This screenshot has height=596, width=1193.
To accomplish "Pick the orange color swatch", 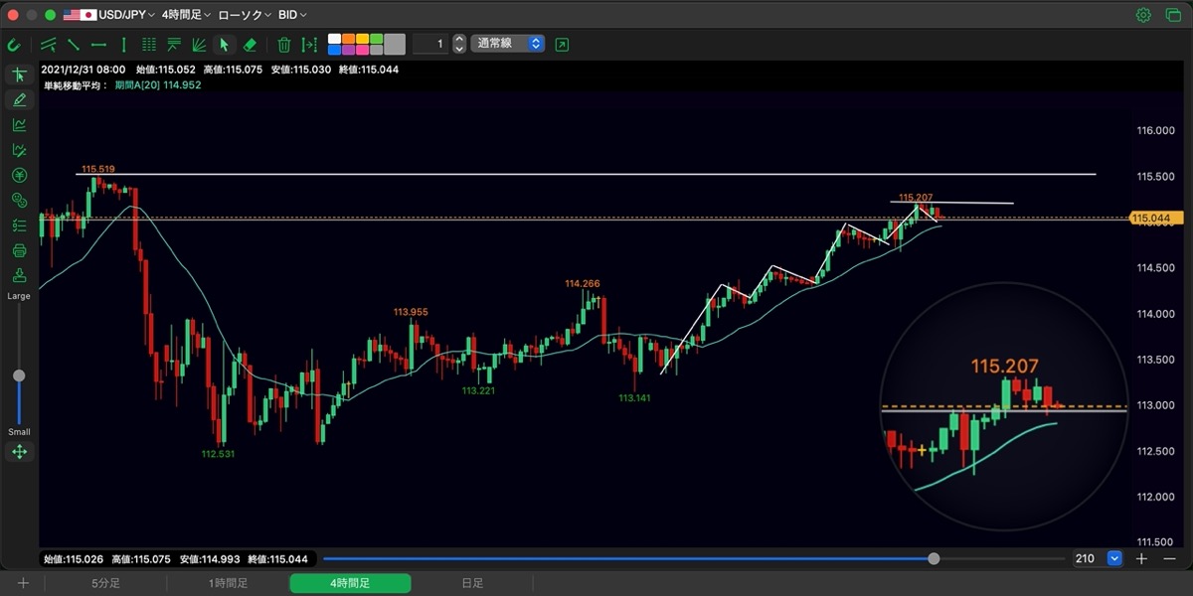I will 348,39.
